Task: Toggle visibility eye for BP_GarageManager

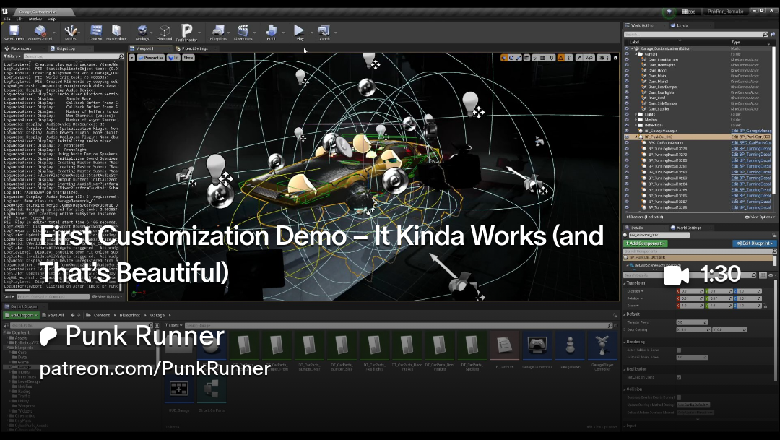Action: [627, 130]
